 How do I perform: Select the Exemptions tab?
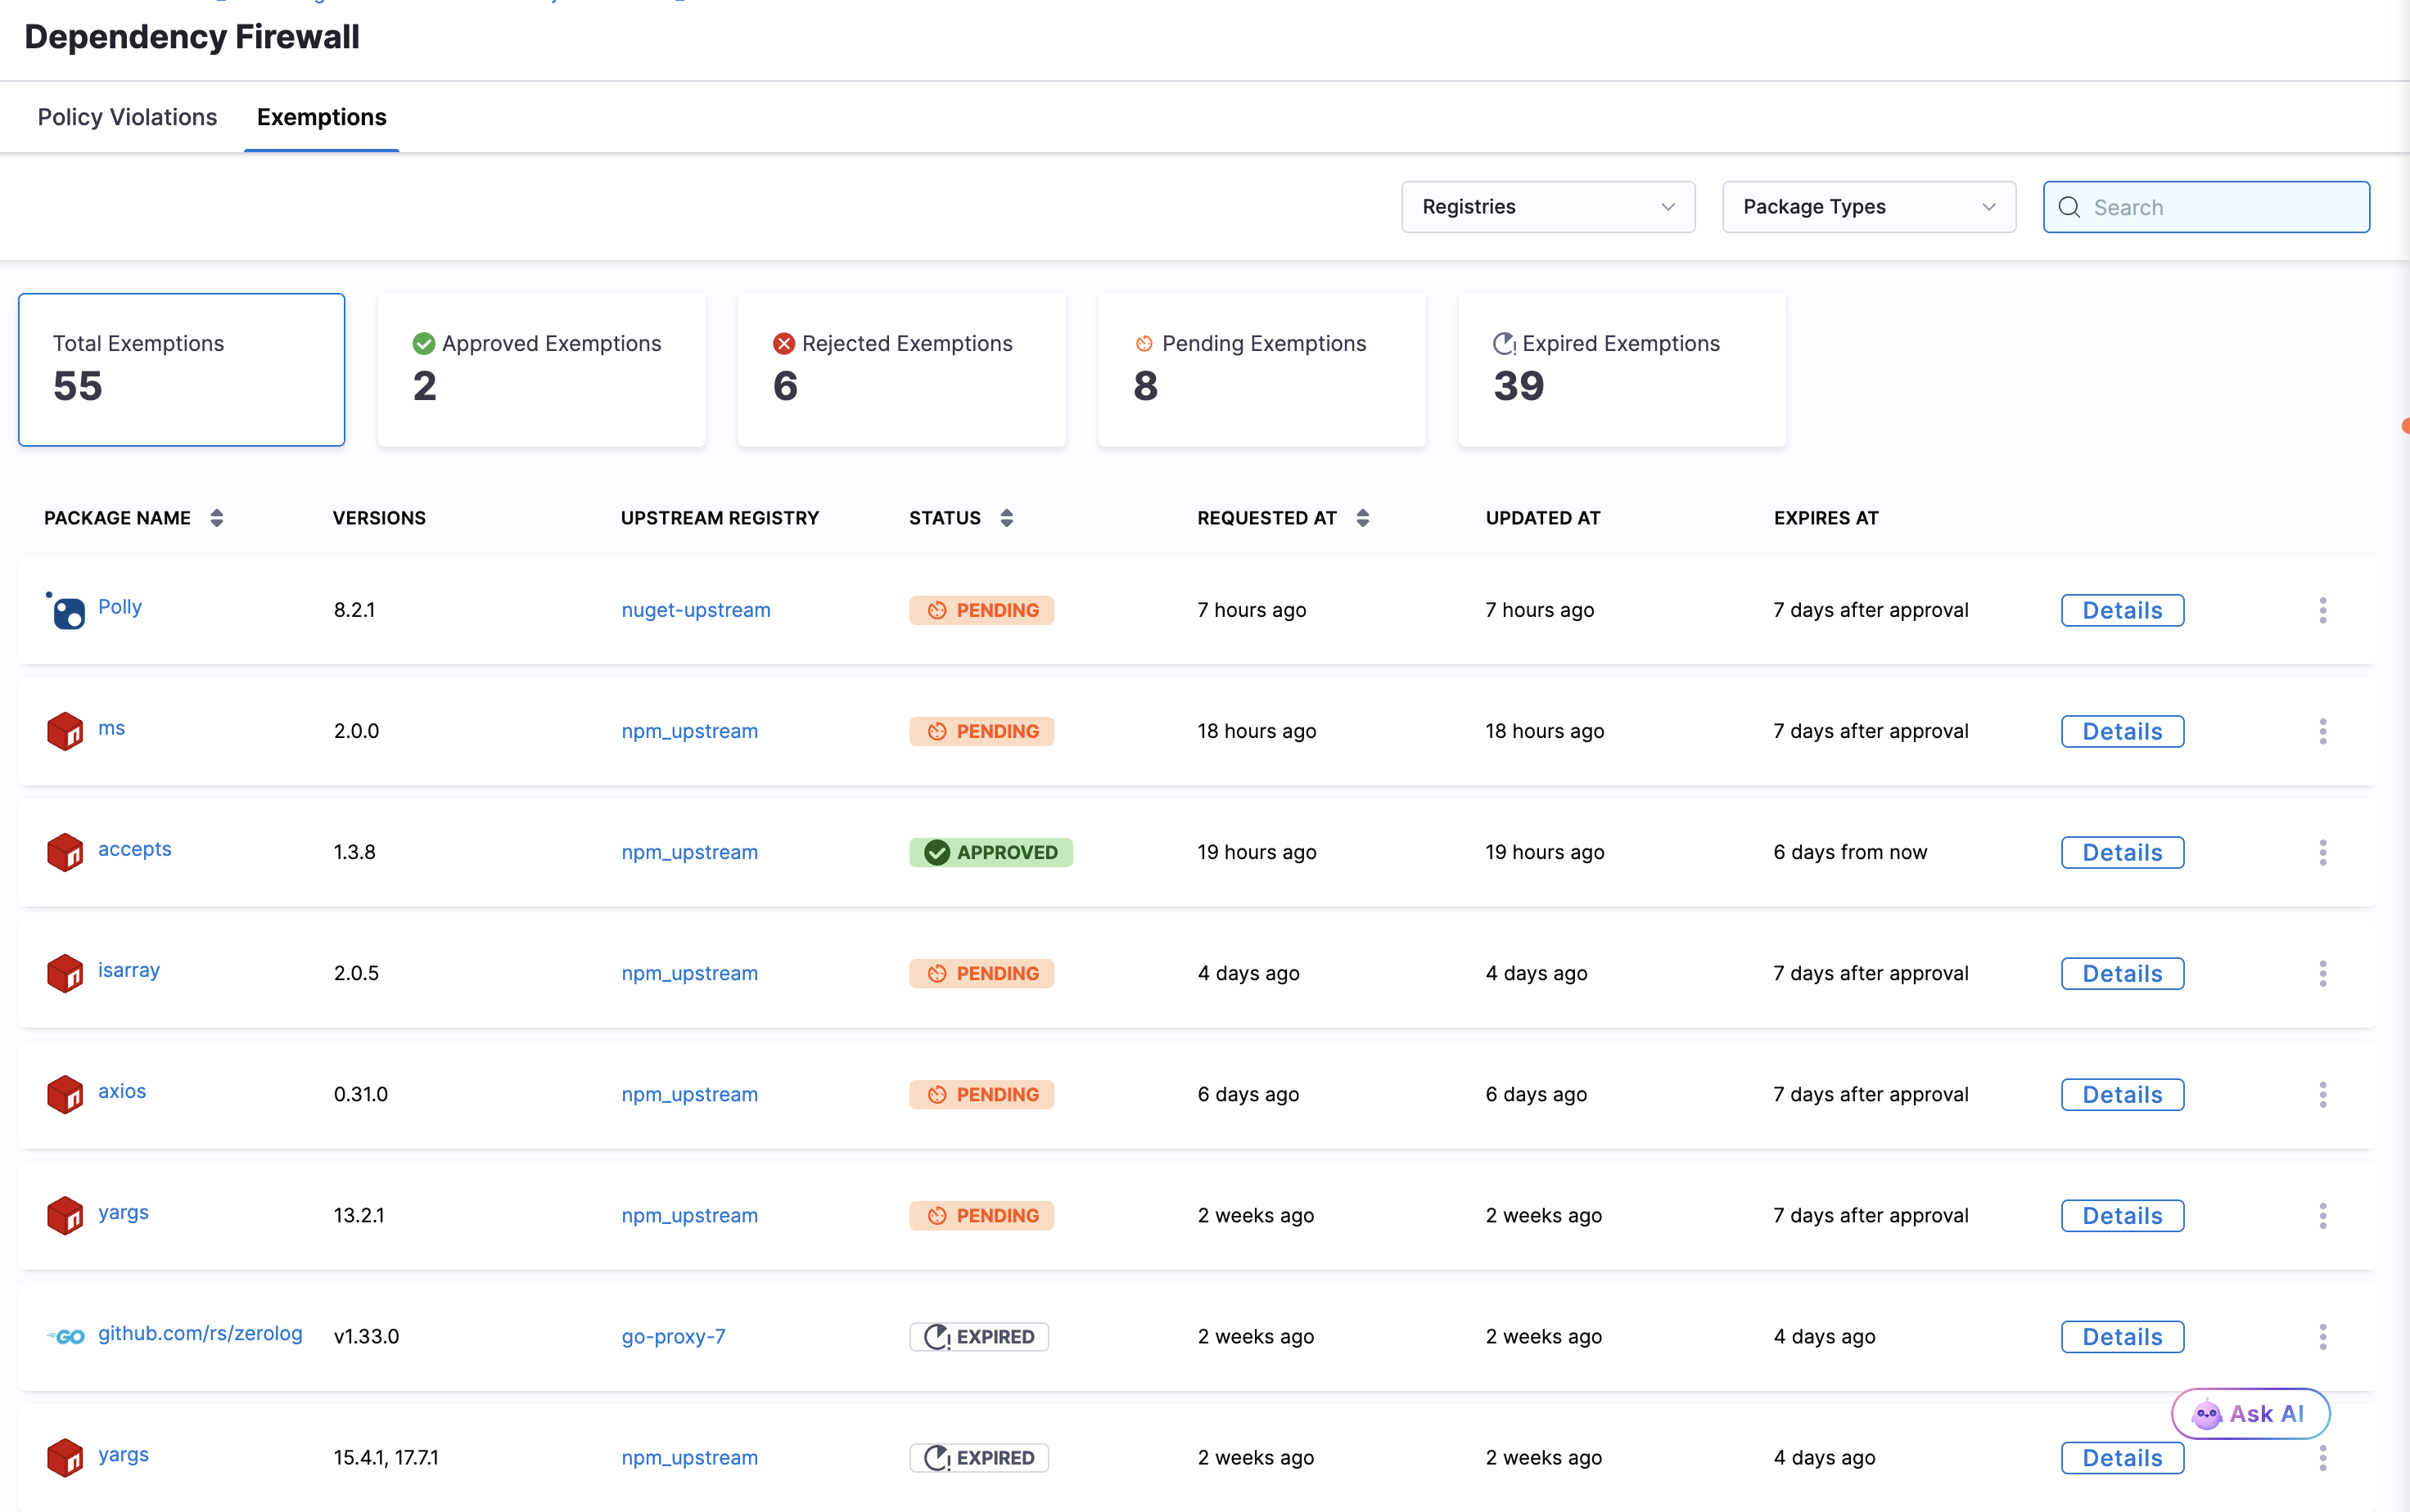click(x=321, y=117)
